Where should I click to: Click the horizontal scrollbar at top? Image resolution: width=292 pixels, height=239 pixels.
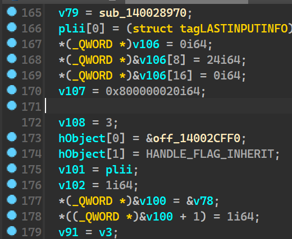pyautogui.click(x=186, y=2)
